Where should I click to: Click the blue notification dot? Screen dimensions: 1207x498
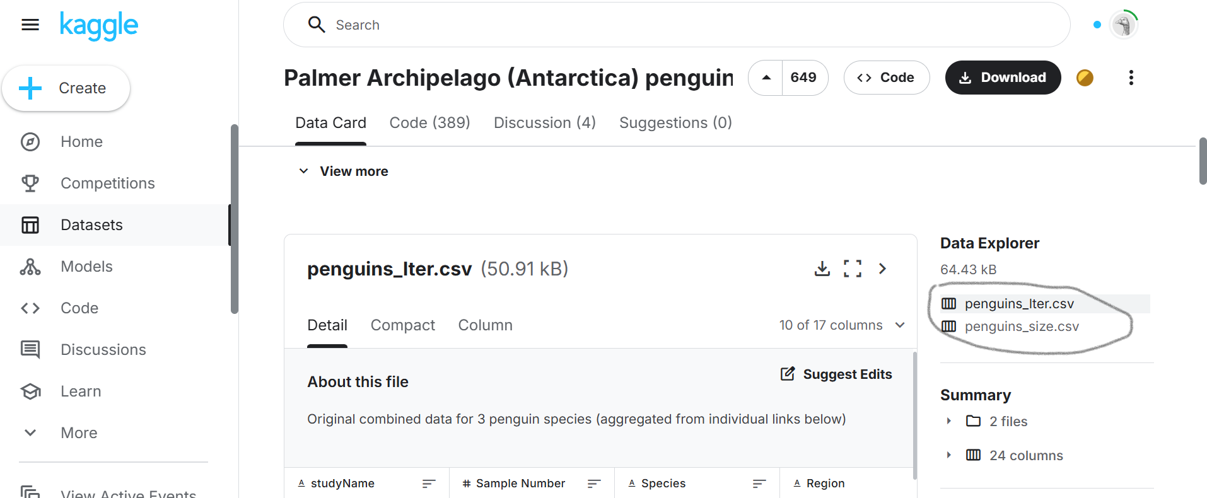[1097, 25]
